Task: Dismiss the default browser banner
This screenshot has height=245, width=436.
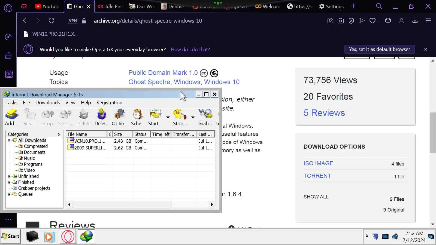Action: coord(426,49)
